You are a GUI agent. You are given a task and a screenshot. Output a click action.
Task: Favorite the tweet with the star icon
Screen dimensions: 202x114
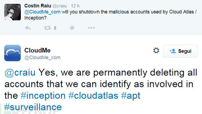(72, 28)
